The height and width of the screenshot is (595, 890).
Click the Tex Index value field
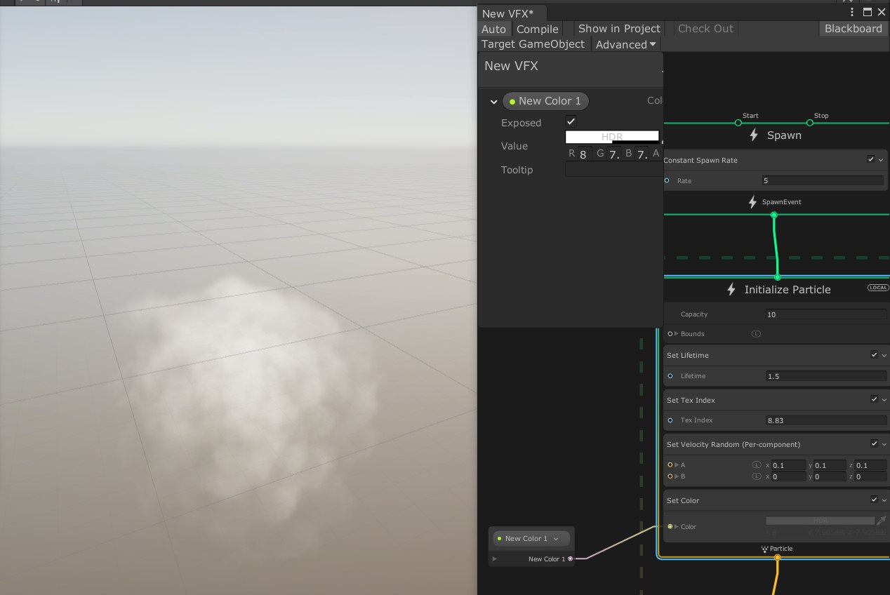(826, 420)
